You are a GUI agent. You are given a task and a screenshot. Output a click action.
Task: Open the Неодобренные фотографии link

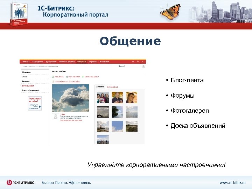(x=68, y=82)
